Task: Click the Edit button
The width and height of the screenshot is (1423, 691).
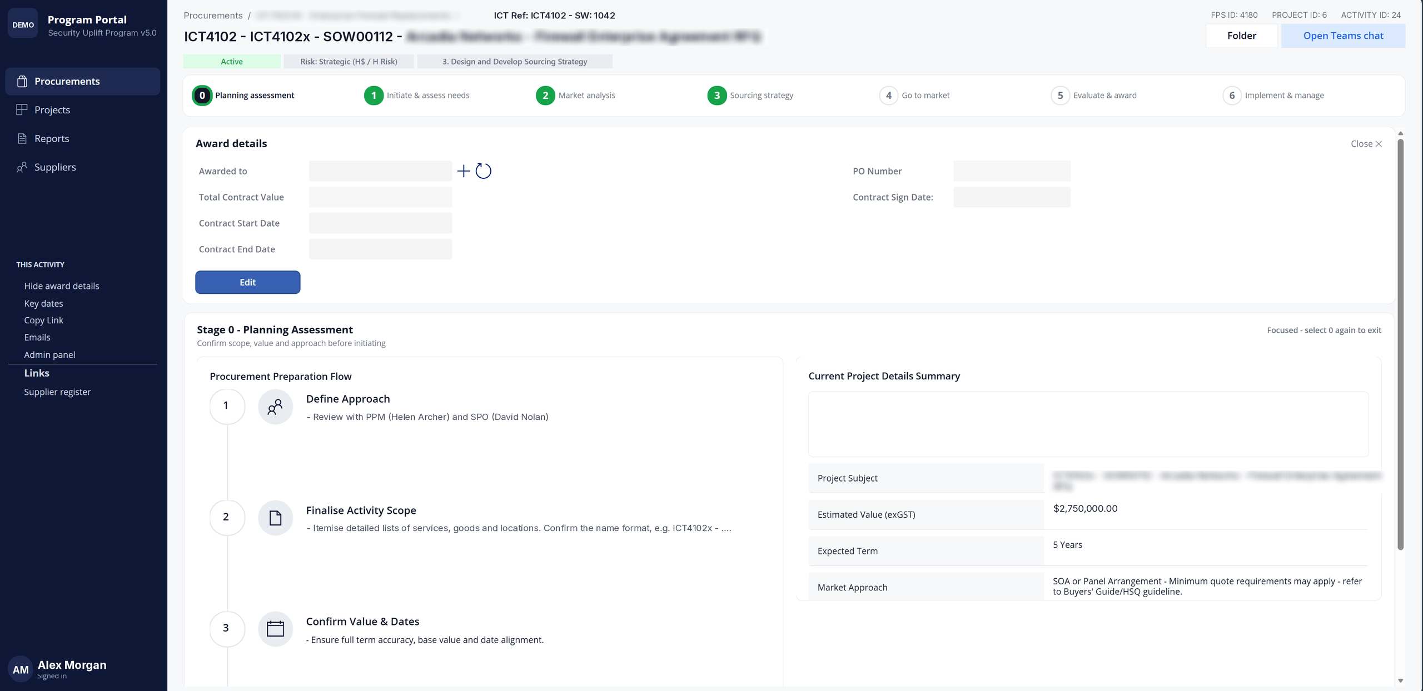Action: tap(247, 282)
